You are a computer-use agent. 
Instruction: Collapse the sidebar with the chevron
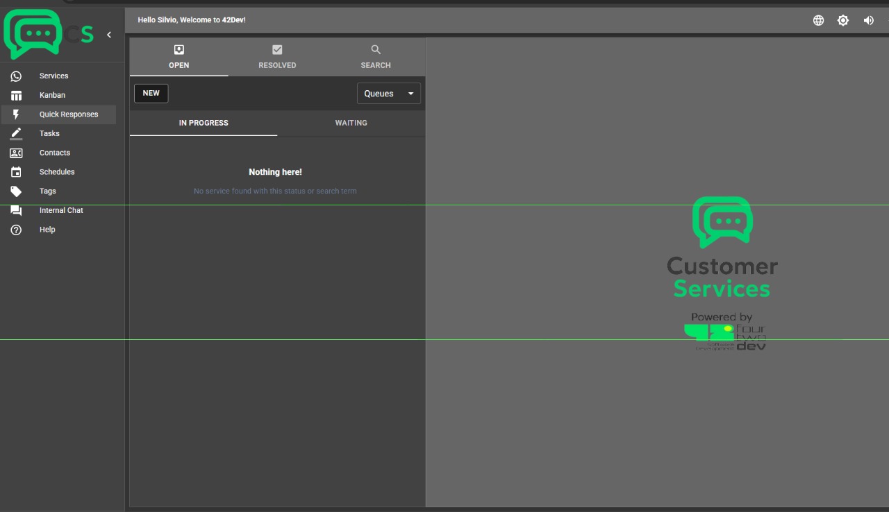point(109,35)
